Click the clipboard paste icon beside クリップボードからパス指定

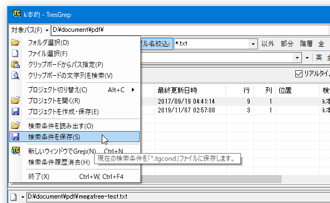15,64
